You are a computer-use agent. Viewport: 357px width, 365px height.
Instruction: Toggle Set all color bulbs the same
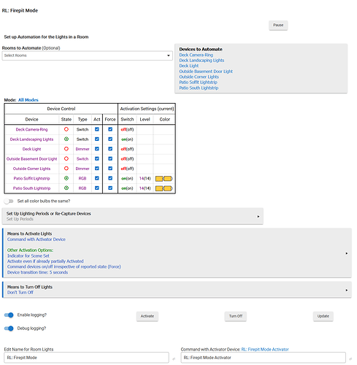pyautogui.click(x=9, y=201)
